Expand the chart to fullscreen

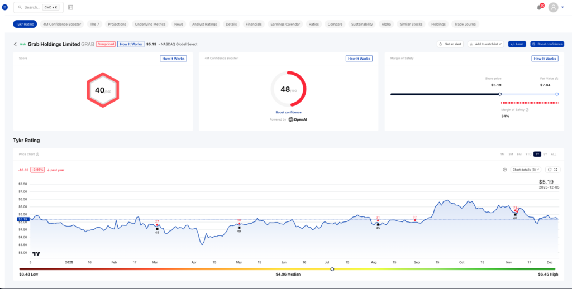click(556, 170)
